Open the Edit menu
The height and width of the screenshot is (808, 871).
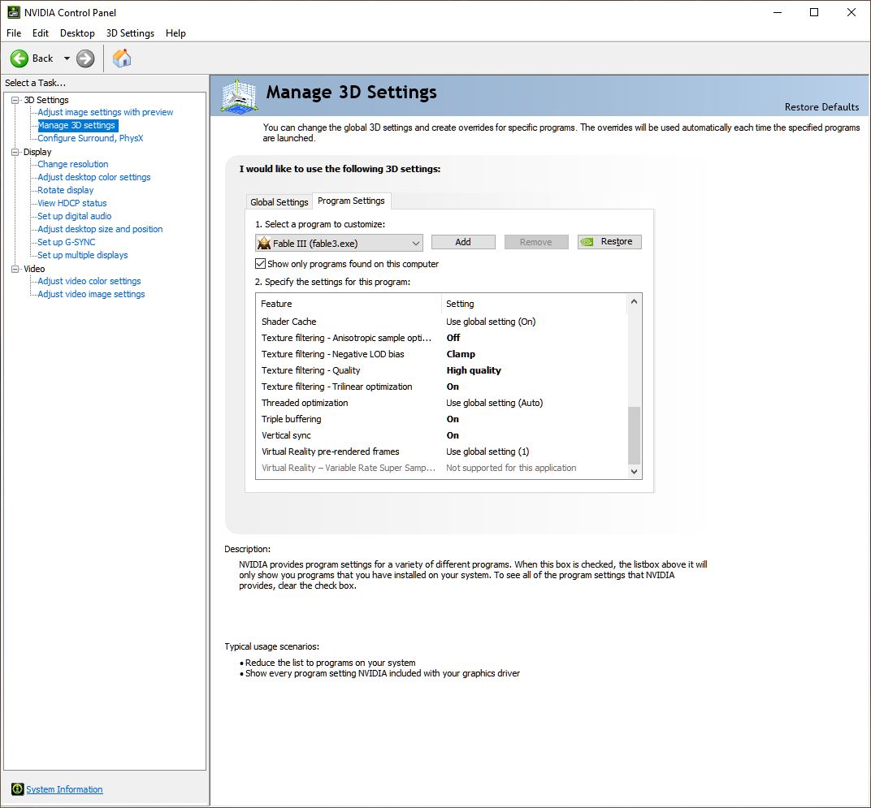tap(41, 33)
